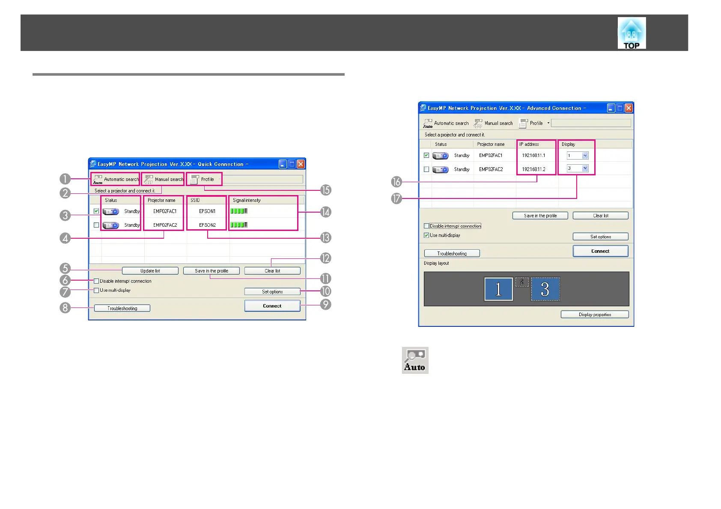Enable Use multi-display in Quick Connection
Image resolution: width=721 pixels, height=509 pixels.
tap(96, 290)
